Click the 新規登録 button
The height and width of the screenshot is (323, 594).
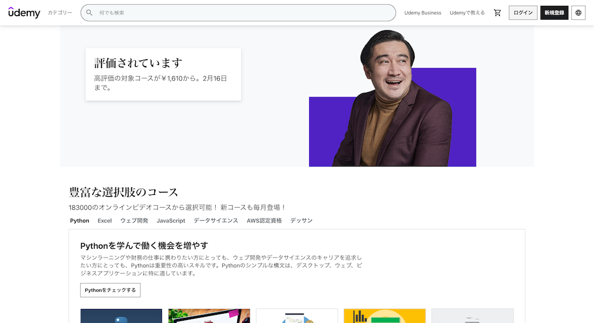(x=554, y=13)
